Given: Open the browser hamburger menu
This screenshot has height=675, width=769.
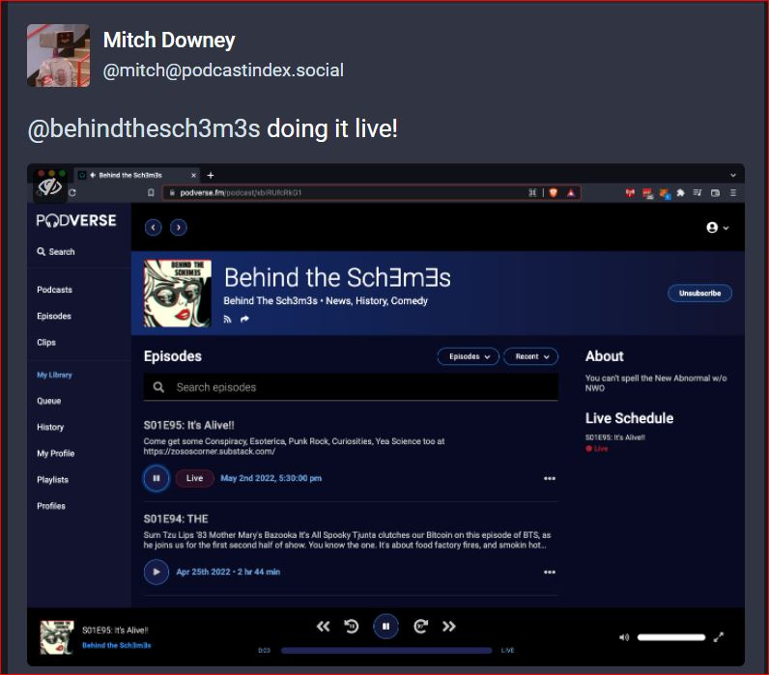Looking at the screenshot, I should (733, 192).
